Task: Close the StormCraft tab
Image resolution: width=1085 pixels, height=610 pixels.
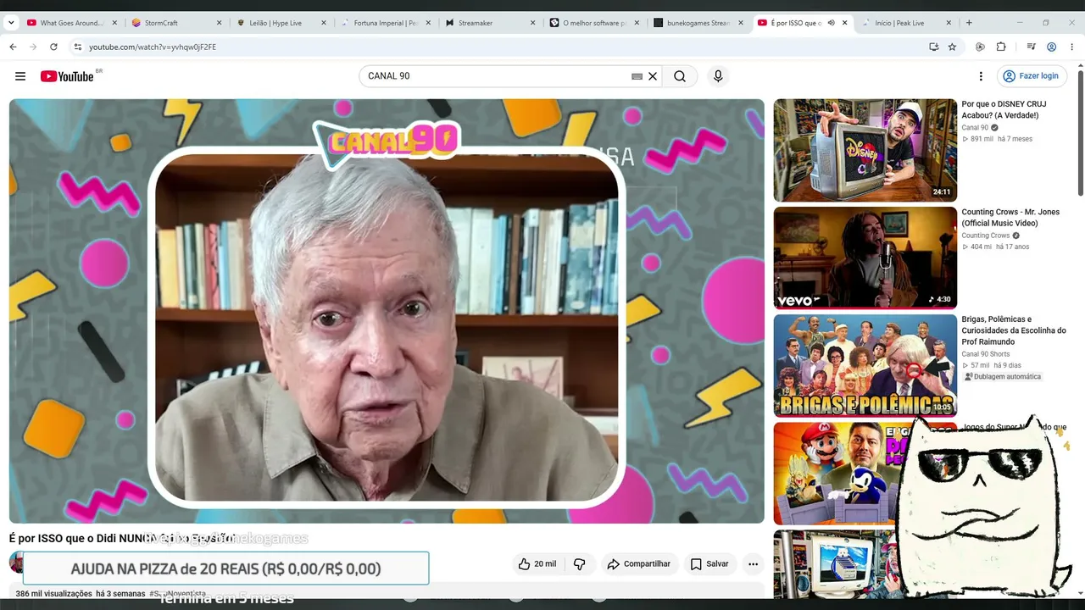Action: (x=219, y=23)
